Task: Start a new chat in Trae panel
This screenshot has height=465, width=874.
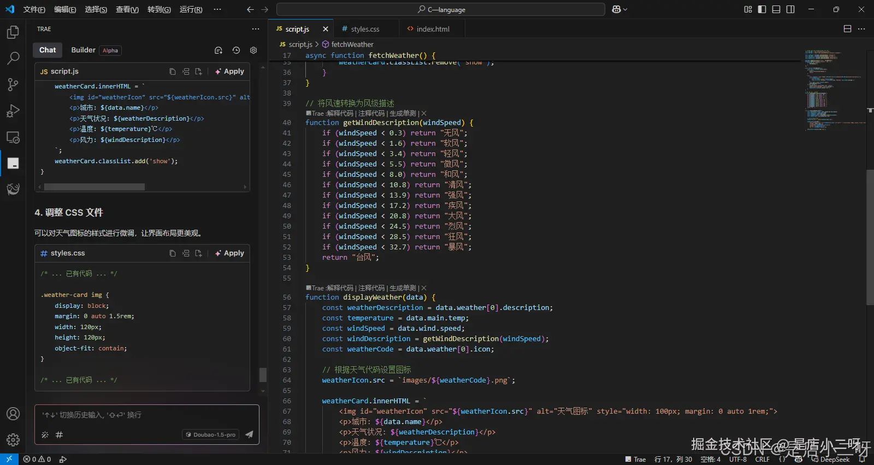Action: [218, 50]
